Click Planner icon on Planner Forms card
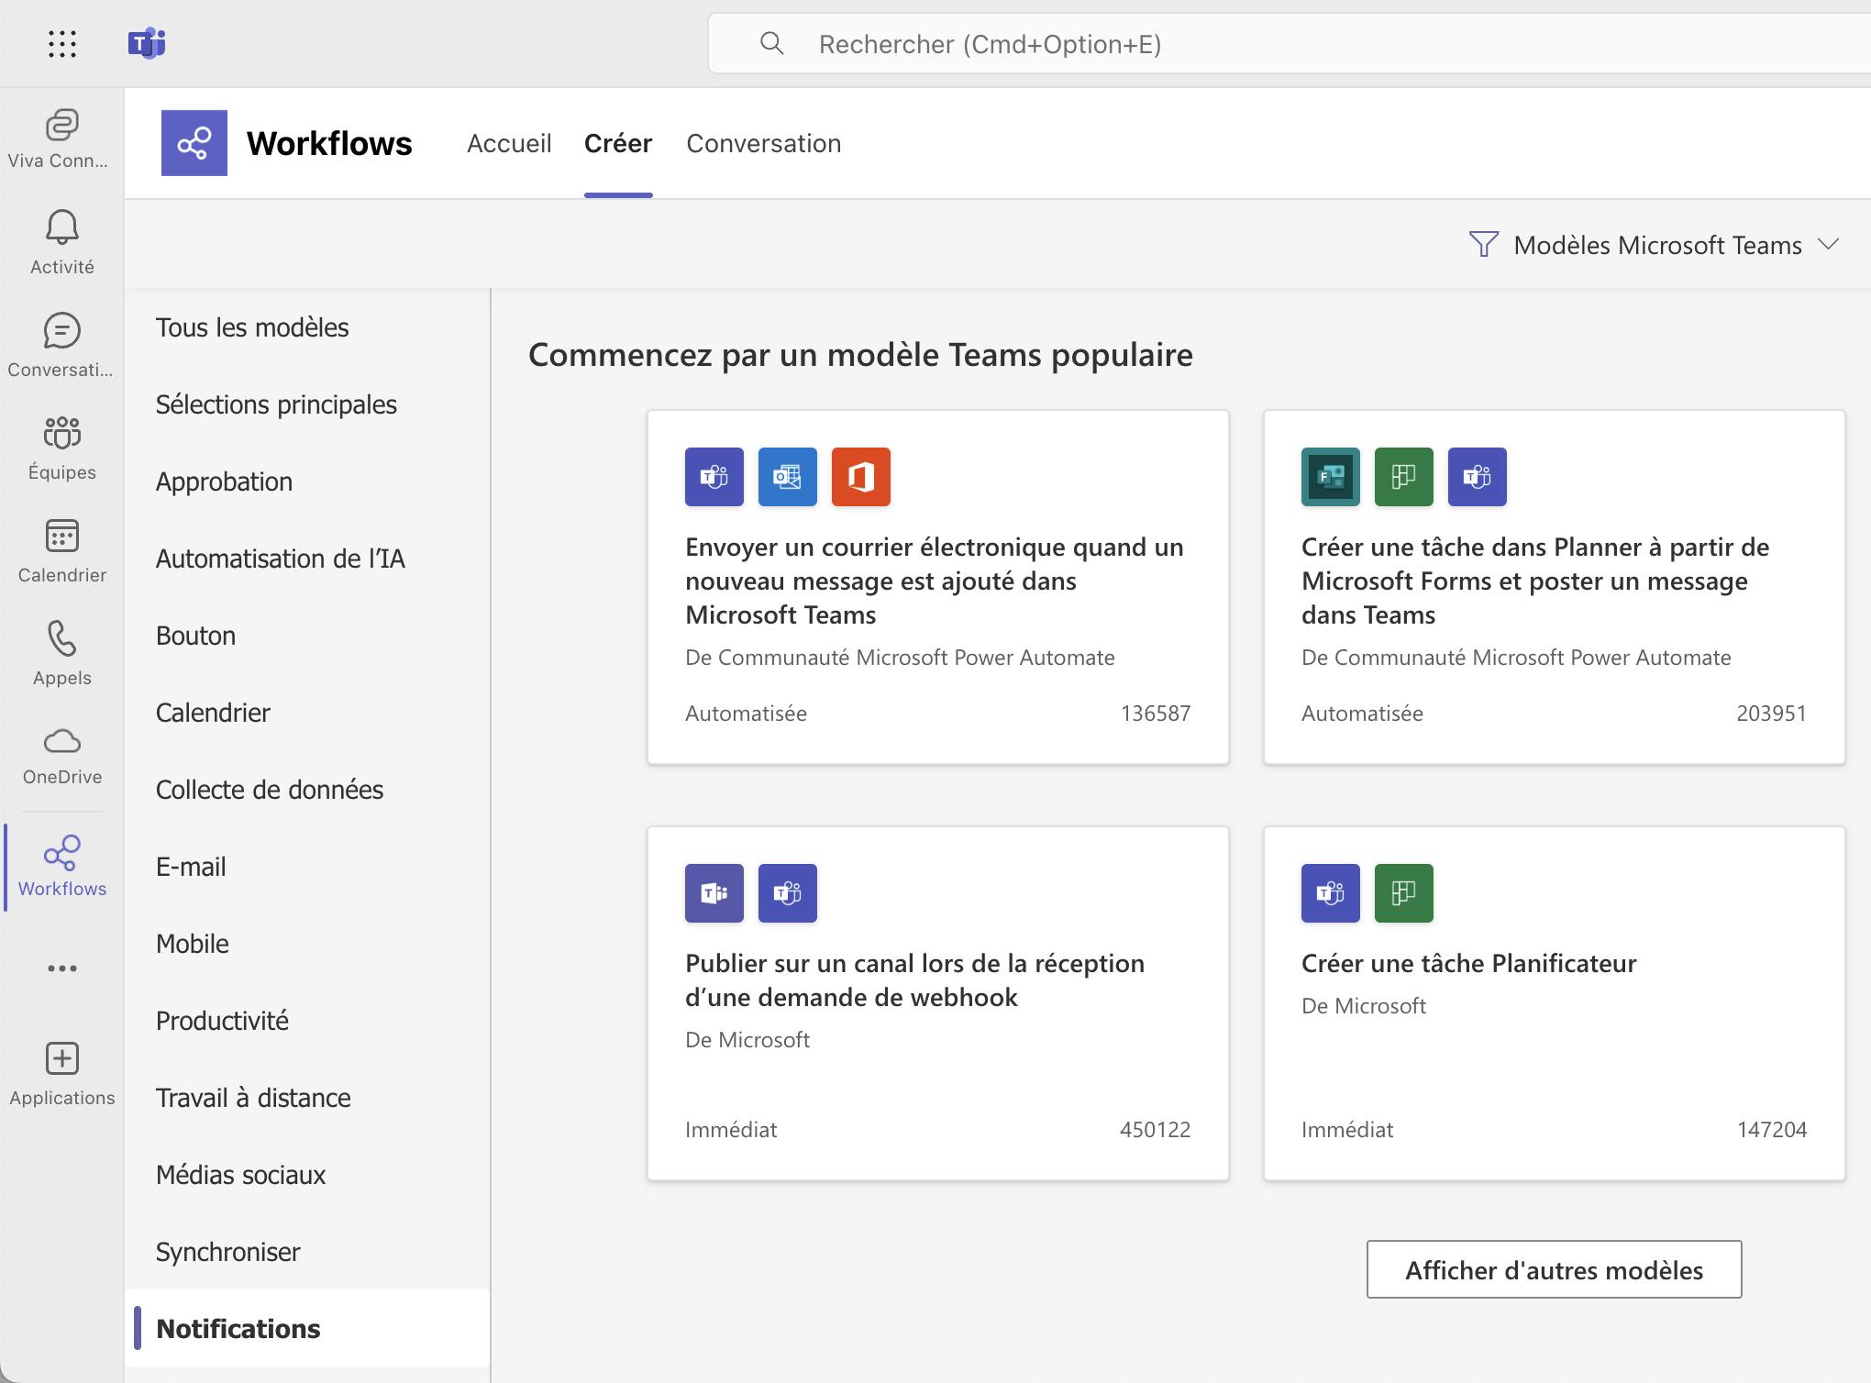 pyautogui.click(x=1404, y=477)
